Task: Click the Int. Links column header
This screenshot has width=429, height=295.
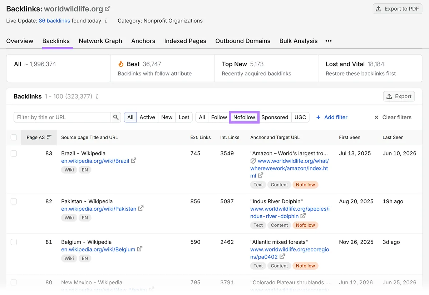Action: tap(230, 137)
